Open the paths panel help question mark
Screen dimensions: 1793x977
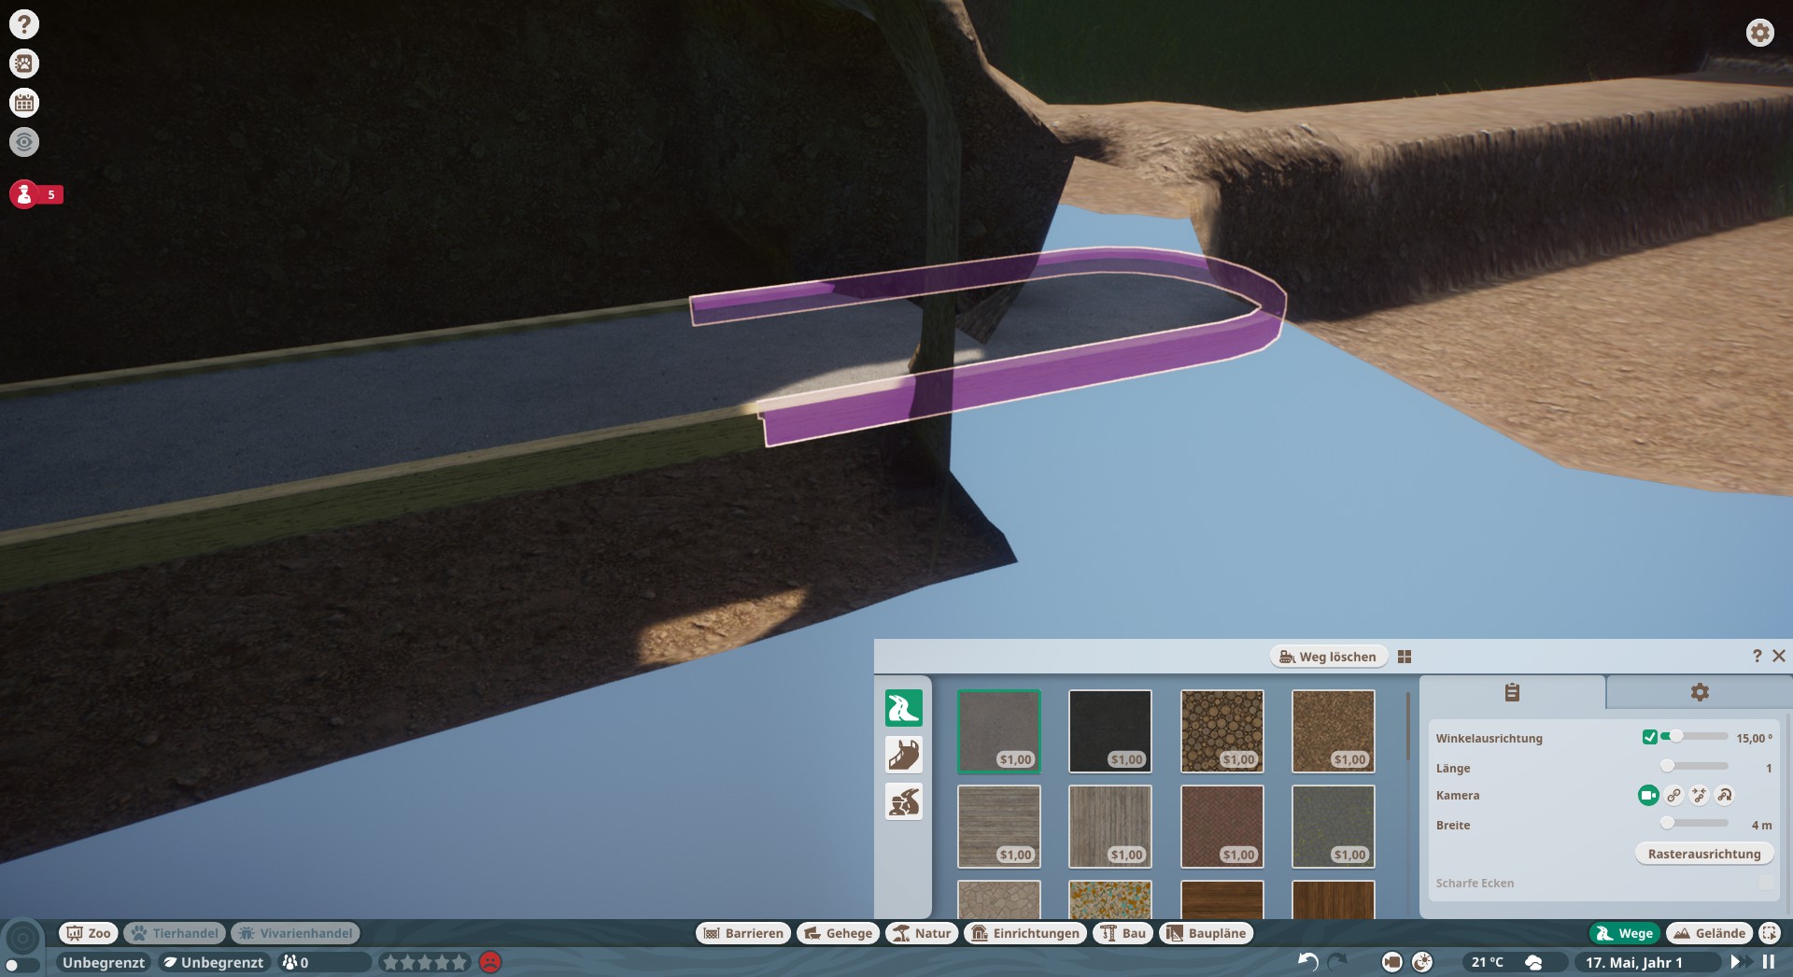pyautogui.click(x=1757, y=656)
